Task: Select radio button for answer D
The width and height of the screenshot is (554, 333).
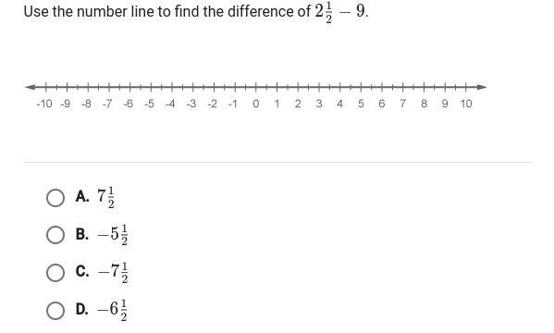Action: (55, 311)
